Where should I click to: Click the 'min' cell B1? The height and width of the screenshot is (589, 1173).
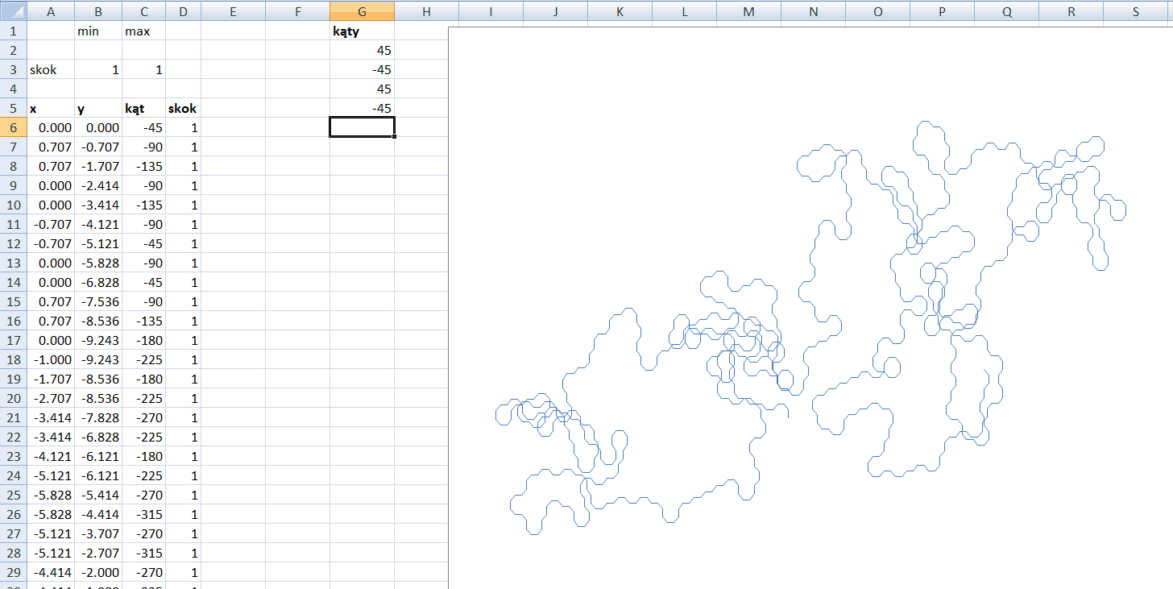(x=98, y=31)
